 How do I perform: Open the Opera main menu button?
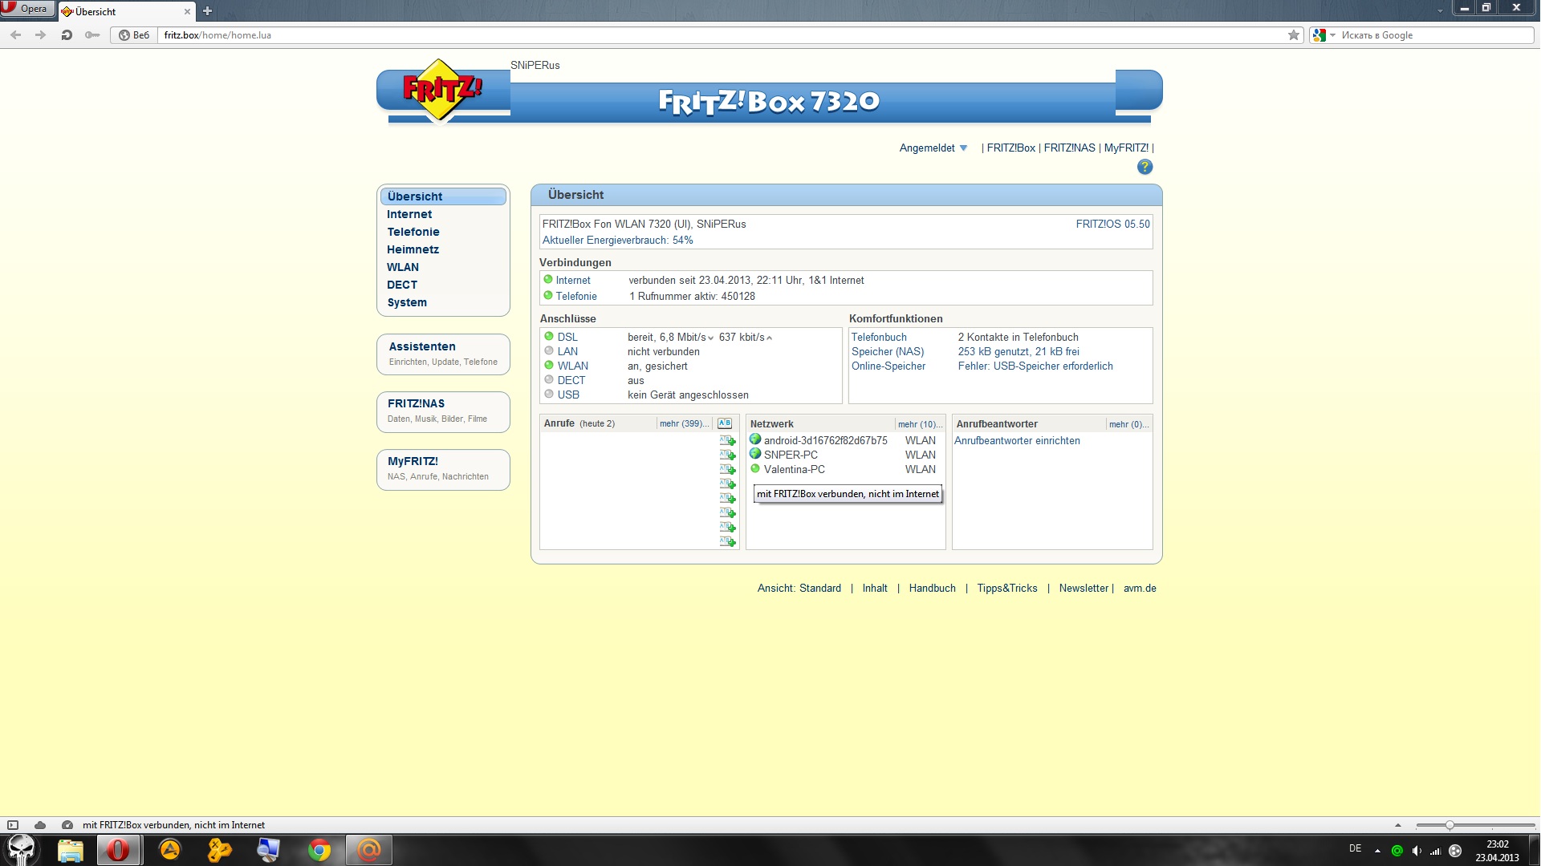pyautogui.click(x=26, y=9)
